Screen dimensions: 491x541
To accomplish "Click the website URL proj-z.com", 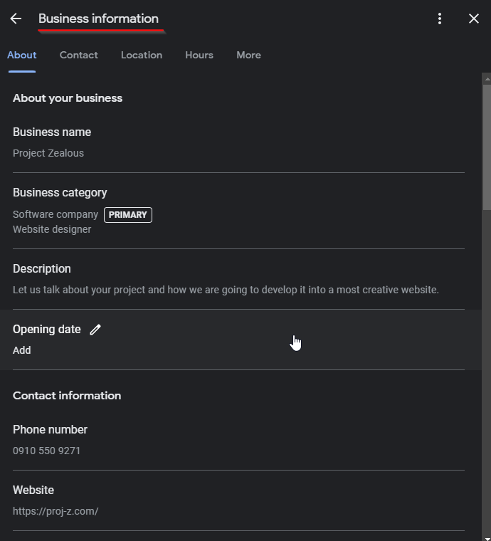I will click(56, 511).
